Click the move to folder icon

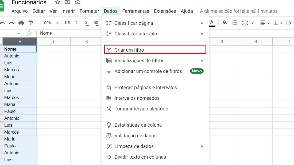pyautogui.click(x=67, y=2)
